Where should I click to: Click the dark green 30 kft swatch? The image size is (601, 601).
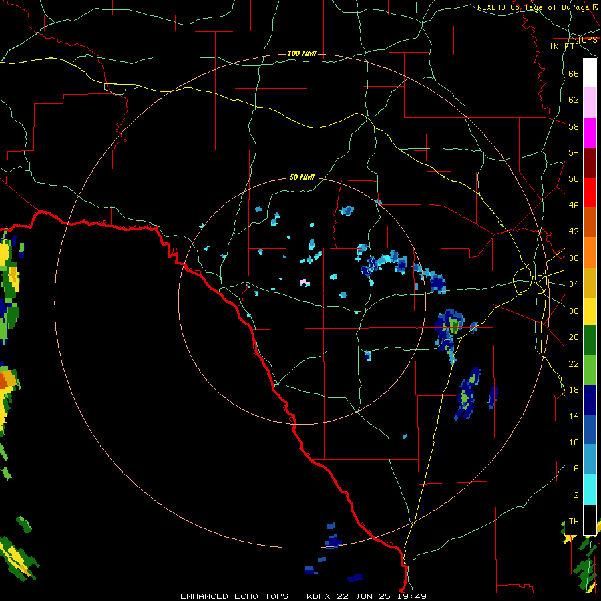[x=590, y=340]
